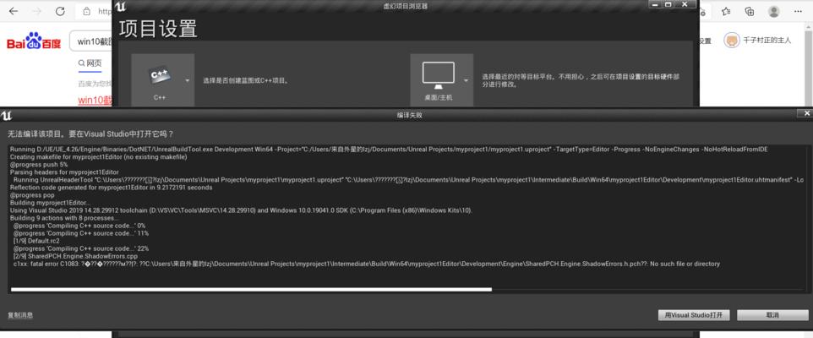This screenshot has height=338, width=813.
Task: Click the 'c1xx: fatal error C1083' log line
Action: pos(367,264)
